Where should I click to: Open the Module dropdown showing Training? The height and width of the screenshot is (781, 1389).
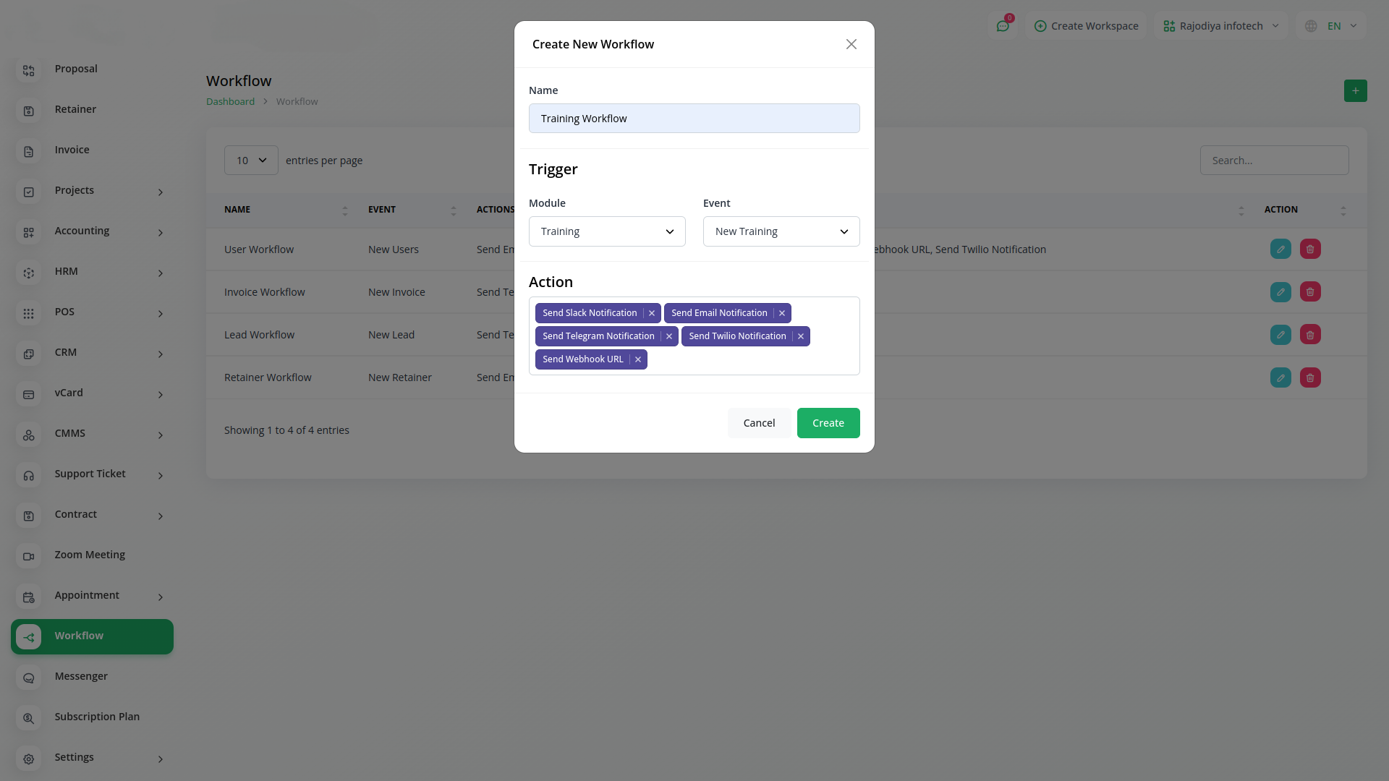tap(607, 231)
